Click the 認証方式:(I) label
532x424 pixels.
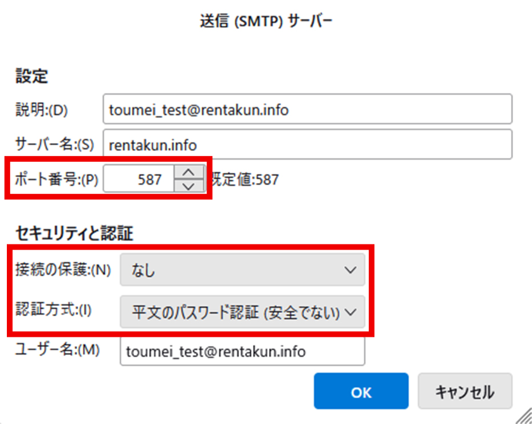53,311
